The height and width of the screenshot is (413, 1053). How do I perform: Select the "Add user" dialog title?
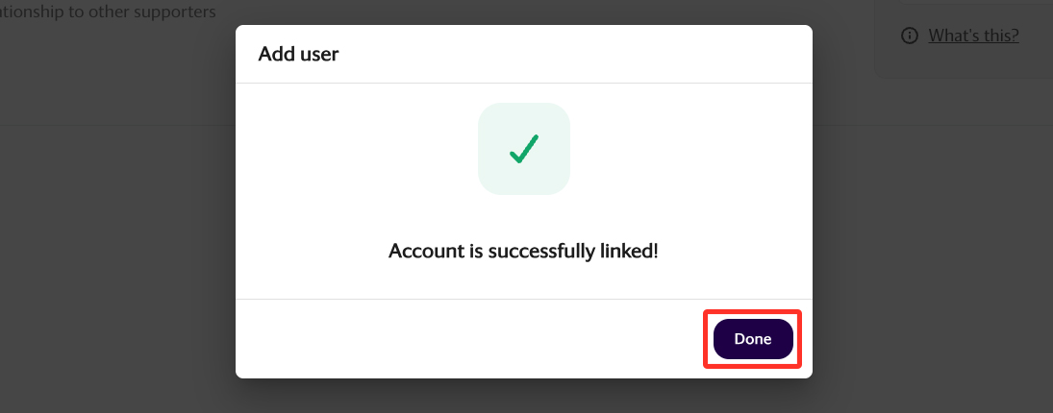point(298,54)
